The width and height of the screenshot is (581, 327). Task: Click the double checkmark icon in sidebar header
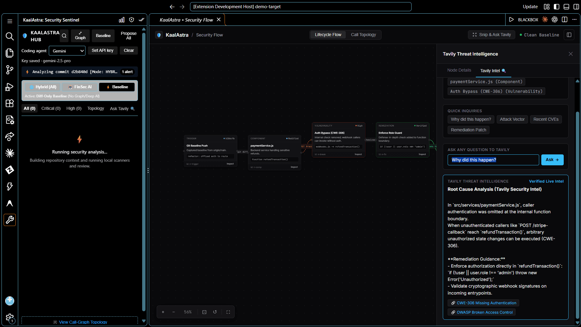click(142, 20)
